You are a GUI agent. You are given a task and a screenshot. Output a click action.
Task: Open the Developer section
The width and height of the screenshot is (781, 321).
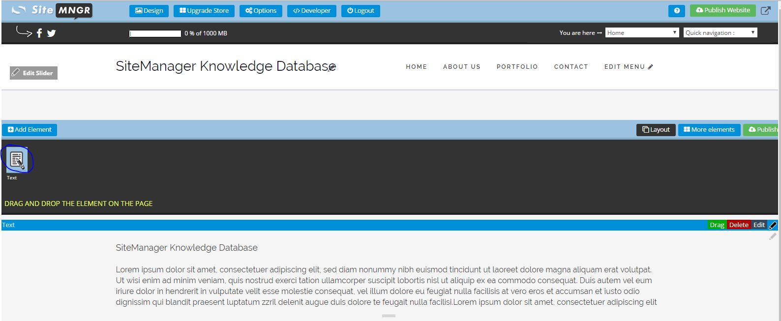point(312,11)
